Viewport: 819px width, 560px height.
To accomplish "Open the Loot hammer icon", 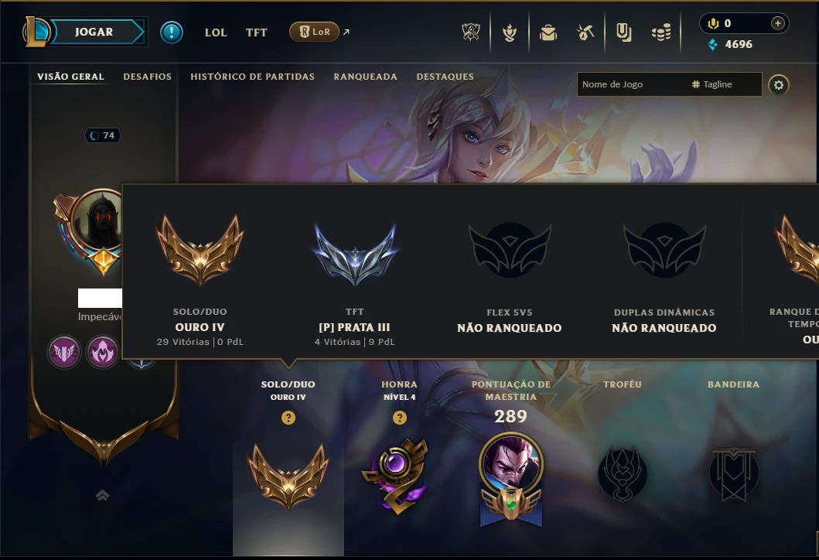I will (x=585, y=32).
